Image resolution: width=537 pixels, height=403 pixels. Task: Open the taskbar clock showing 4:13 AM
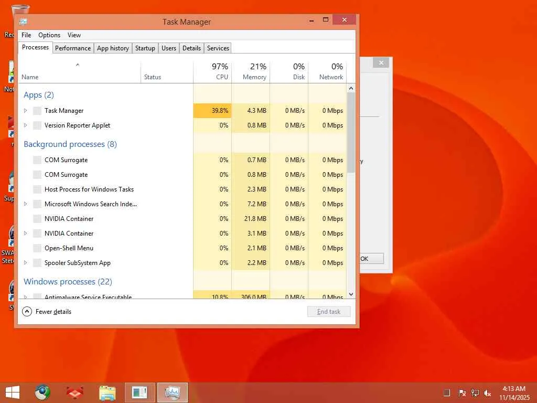514,393
